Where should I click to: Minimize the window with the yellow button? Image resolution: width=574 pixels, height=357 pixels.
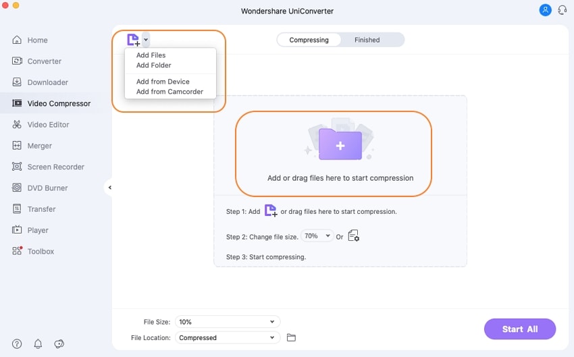click(x=16, y=5)
